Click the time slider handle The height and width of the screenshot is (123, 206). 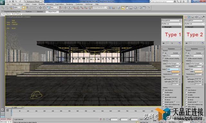(x=14, y=107)
